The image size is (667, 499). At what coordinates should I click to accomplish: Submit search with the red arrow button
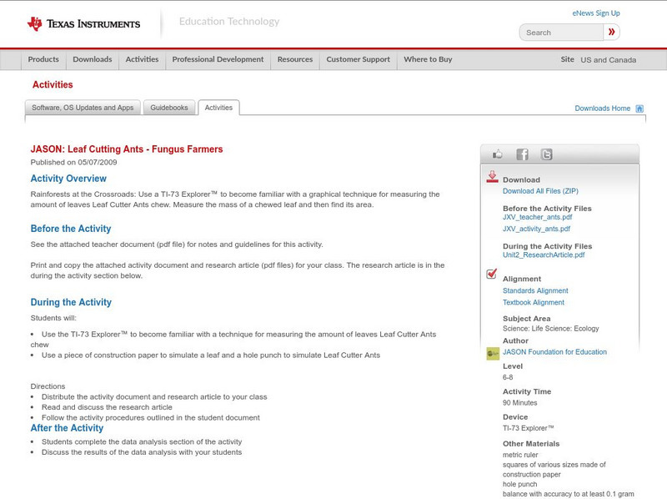pyautogui.click(x=612, y=32)
